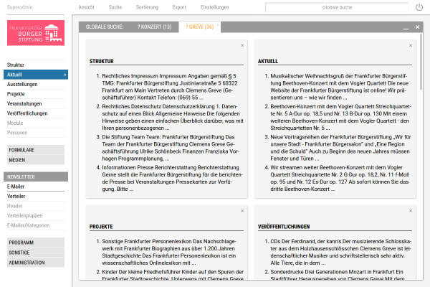The width and height of the screenshot is (430, 287).
Task: Open the Export menu
Action: 179,7
